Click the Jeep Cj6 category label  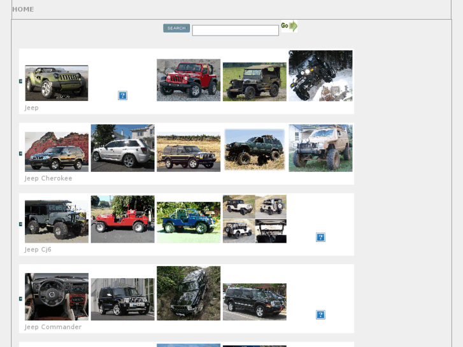[x=38, y=250]
